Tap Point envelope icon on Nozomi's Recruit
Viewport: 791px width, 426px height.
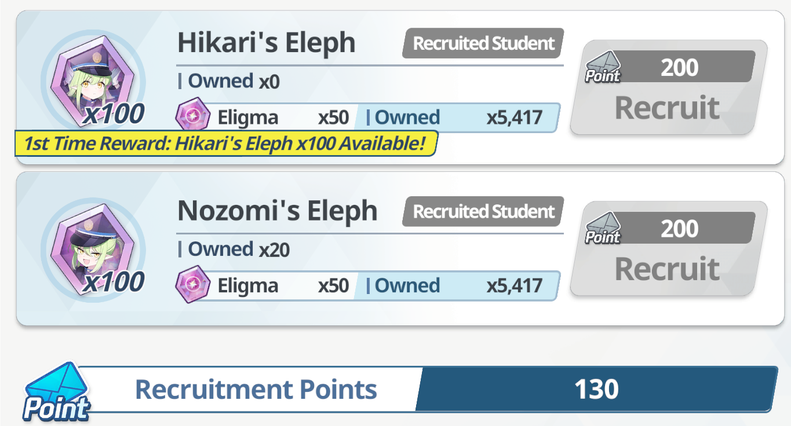602,229
